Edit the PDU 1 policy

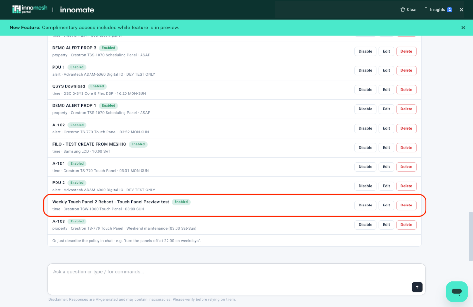(x=386, y=70)
